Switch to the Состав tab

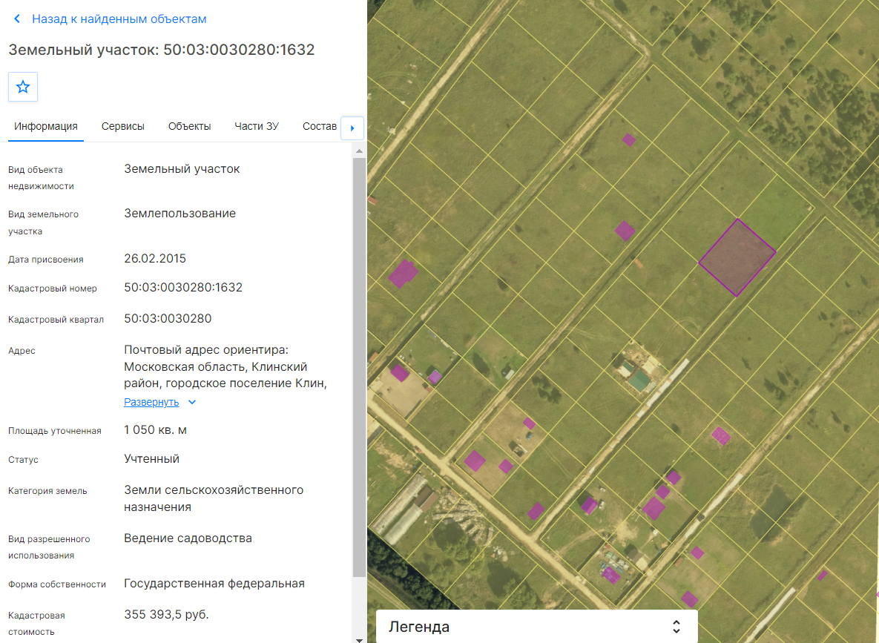pyautogui.click(x=320, y=126)
